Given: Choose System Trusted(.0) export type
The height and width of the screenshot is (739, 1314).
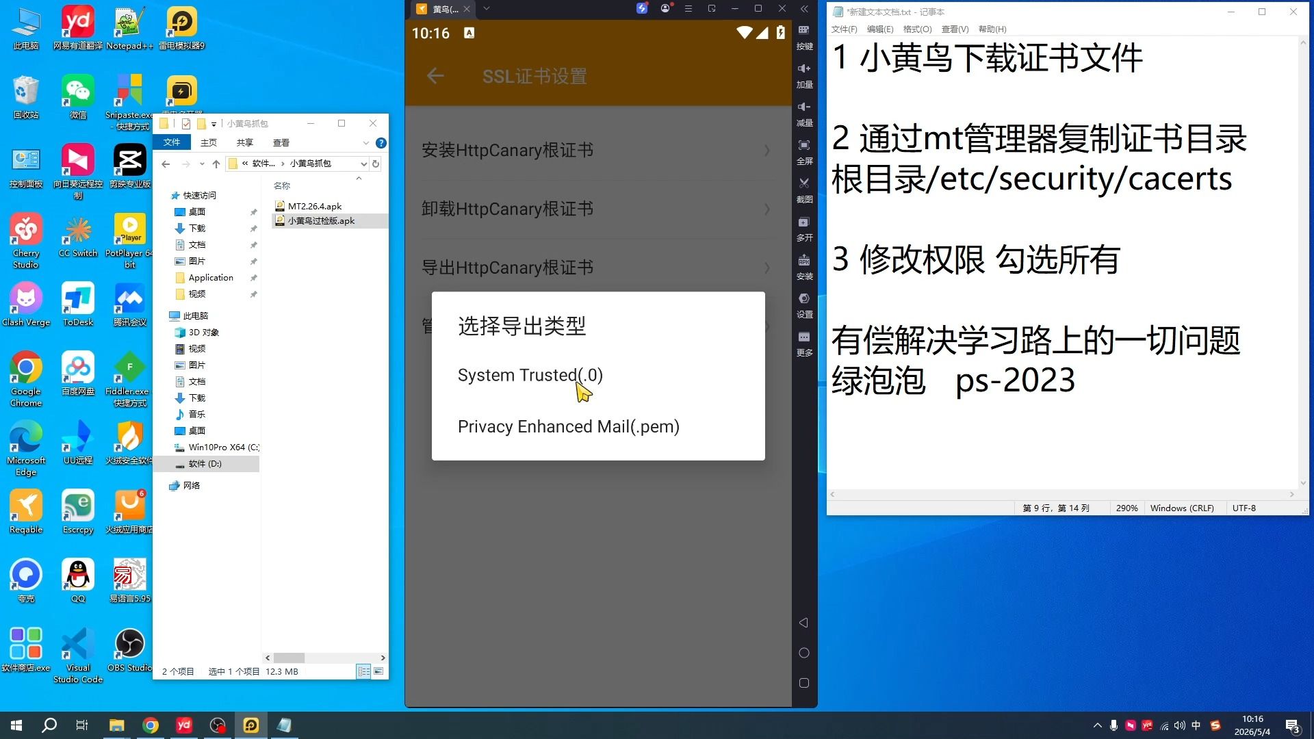Looking at the screenshot, I should [530, 375].
